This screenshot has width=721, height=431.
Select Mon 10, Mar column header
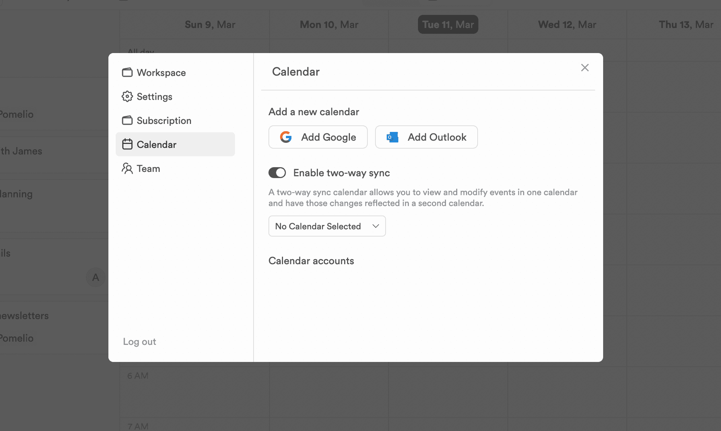point(329,24)
